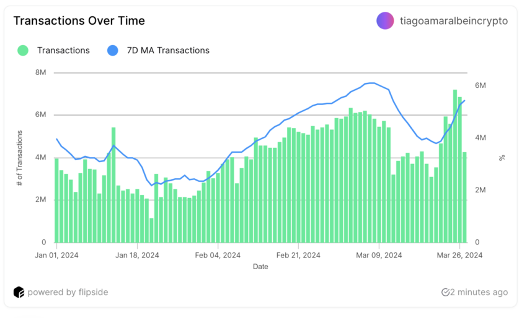
Task: Toggle the green Transactions legend dot
Action: pyautogui.click(x=23, y=50)
